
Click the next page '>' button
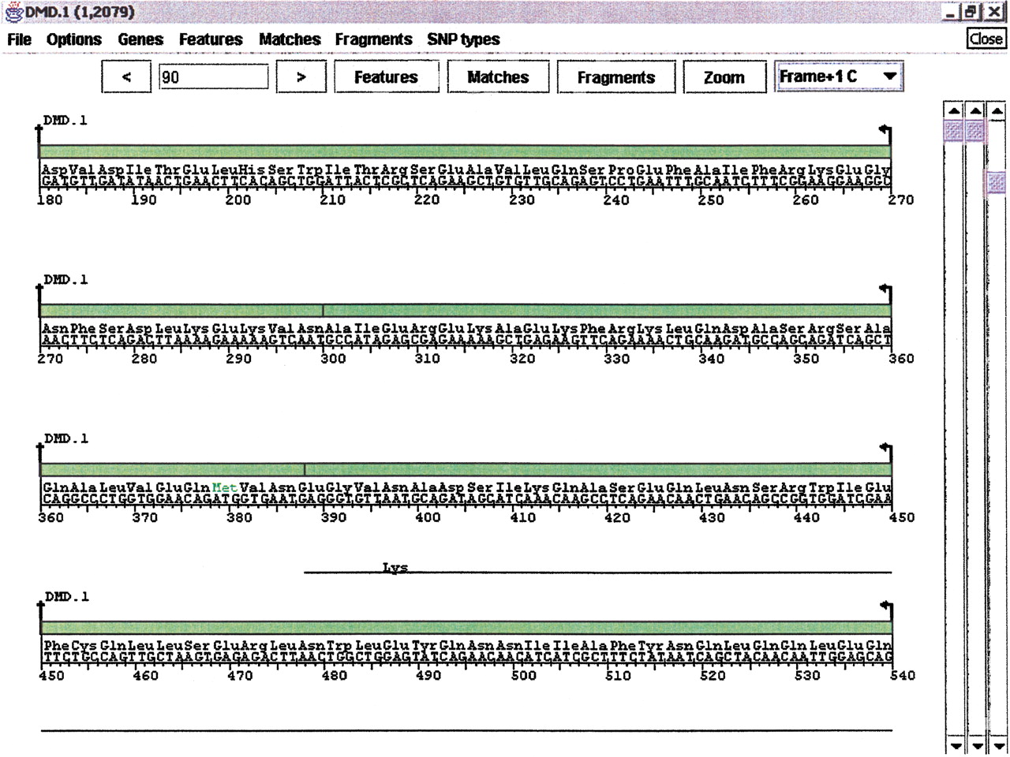(x=301, y=77)
